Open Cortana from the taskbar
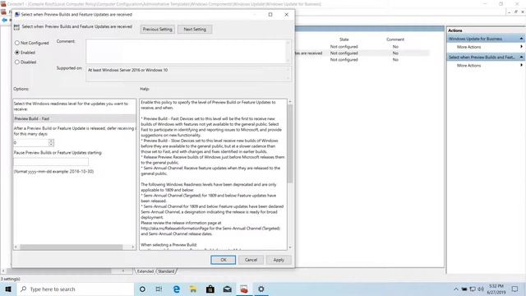This screenshot has width=526, height=296. [x=142, y=289]
